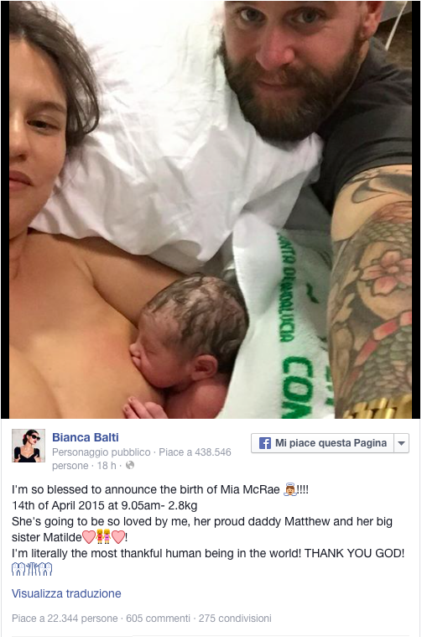Image resolution: width=422 pixels, height=637 pixels.
Task: Show translation via Visualizza traduzione
Action: tap(66, 593)
